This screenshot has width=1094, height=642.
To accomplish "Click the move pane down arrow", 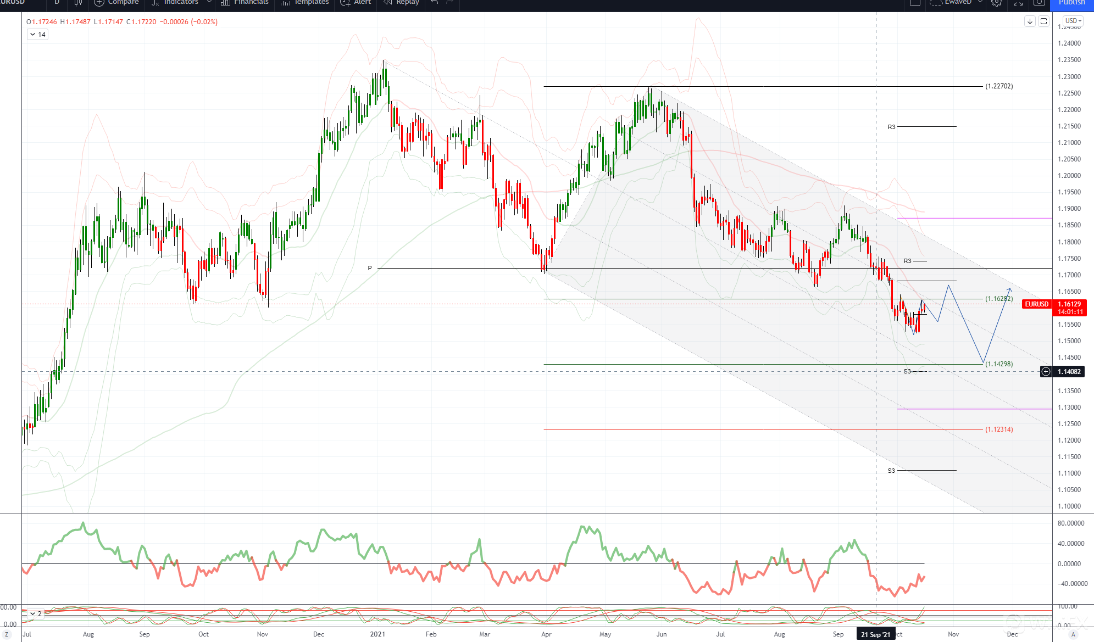I will 1030,21.
